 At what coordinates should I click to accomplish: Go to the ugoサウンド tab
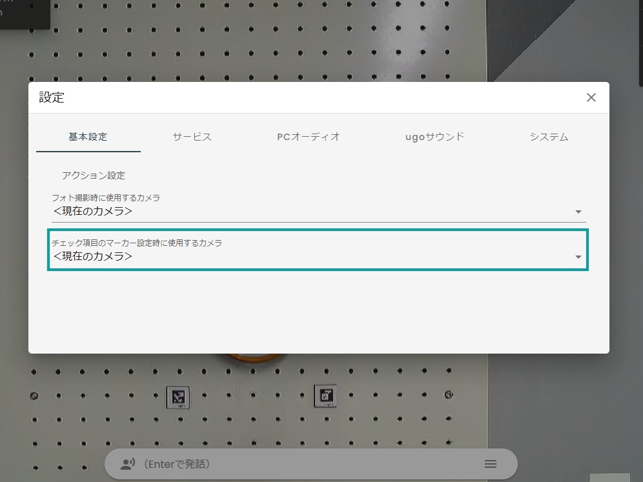[434, 137]
